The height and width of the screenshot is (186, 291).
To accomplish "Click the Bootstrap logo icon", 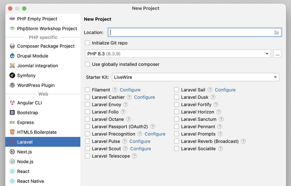I will (12, 113).
